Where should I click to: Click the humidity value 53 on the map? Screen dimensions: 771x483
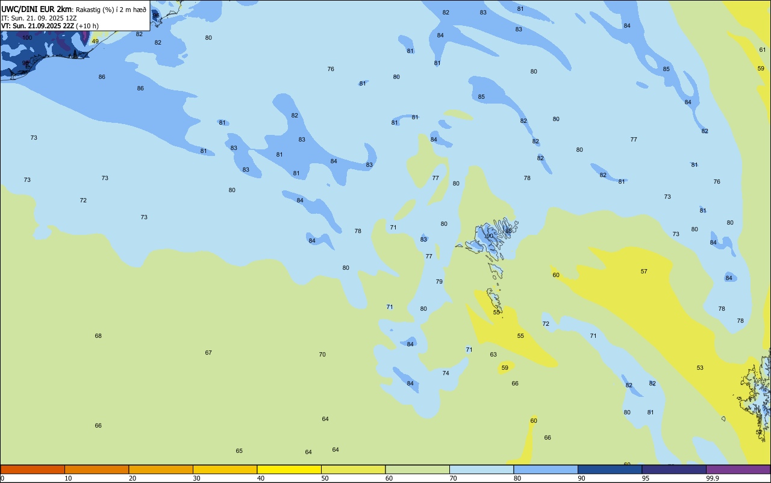[x=700, y=367]
